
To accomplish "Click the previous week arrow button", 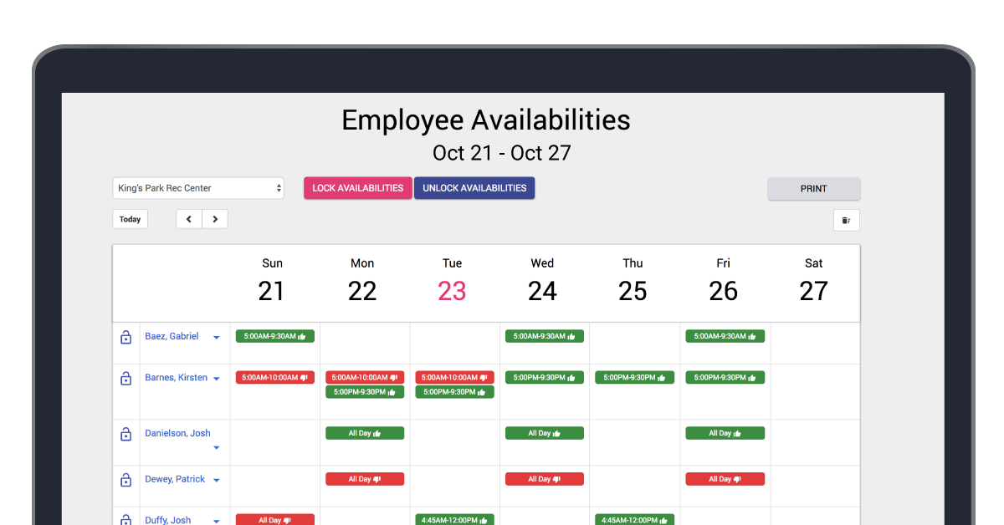I will [x=189, y=219].
